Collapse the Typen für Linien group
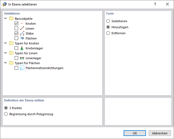This screenshot has width=174, height=139. coord(6,53)
